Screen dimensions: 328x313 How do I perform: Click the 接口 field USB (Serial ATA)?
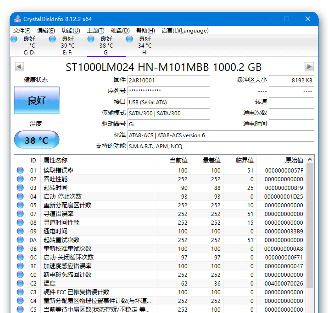pos(169,102)
